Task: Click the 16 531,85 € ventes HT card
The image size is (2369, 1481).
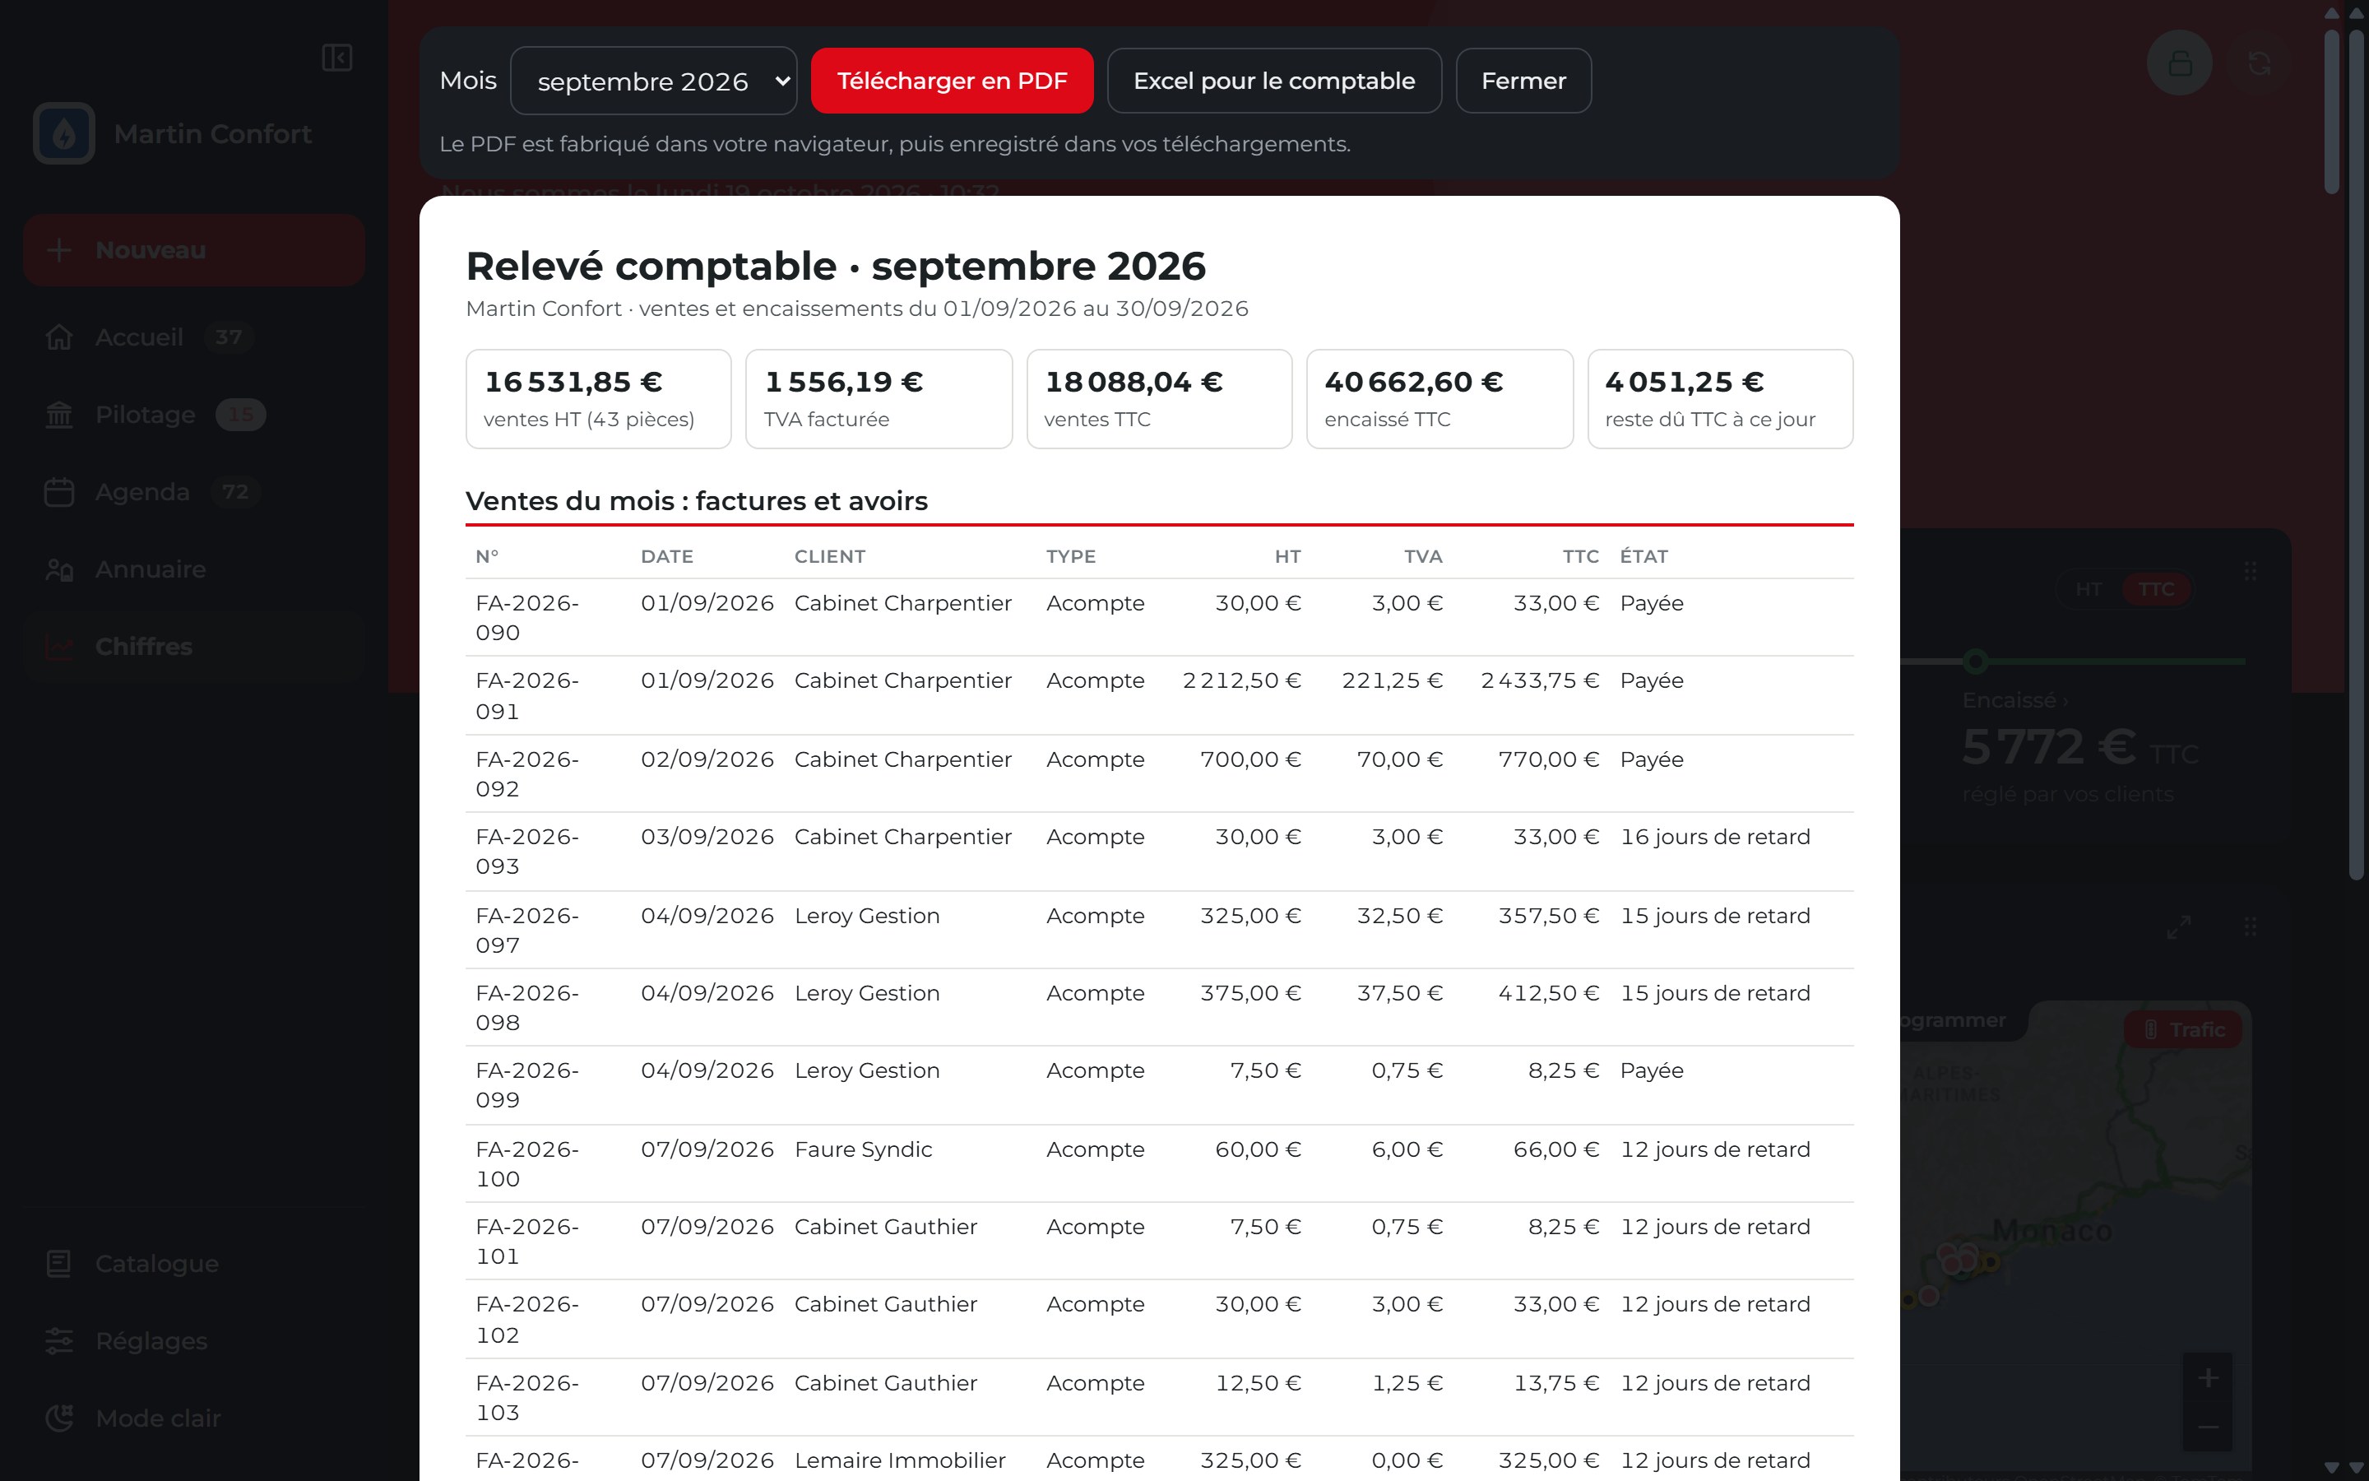Action: pyautogui.click(x=598, y=399)
